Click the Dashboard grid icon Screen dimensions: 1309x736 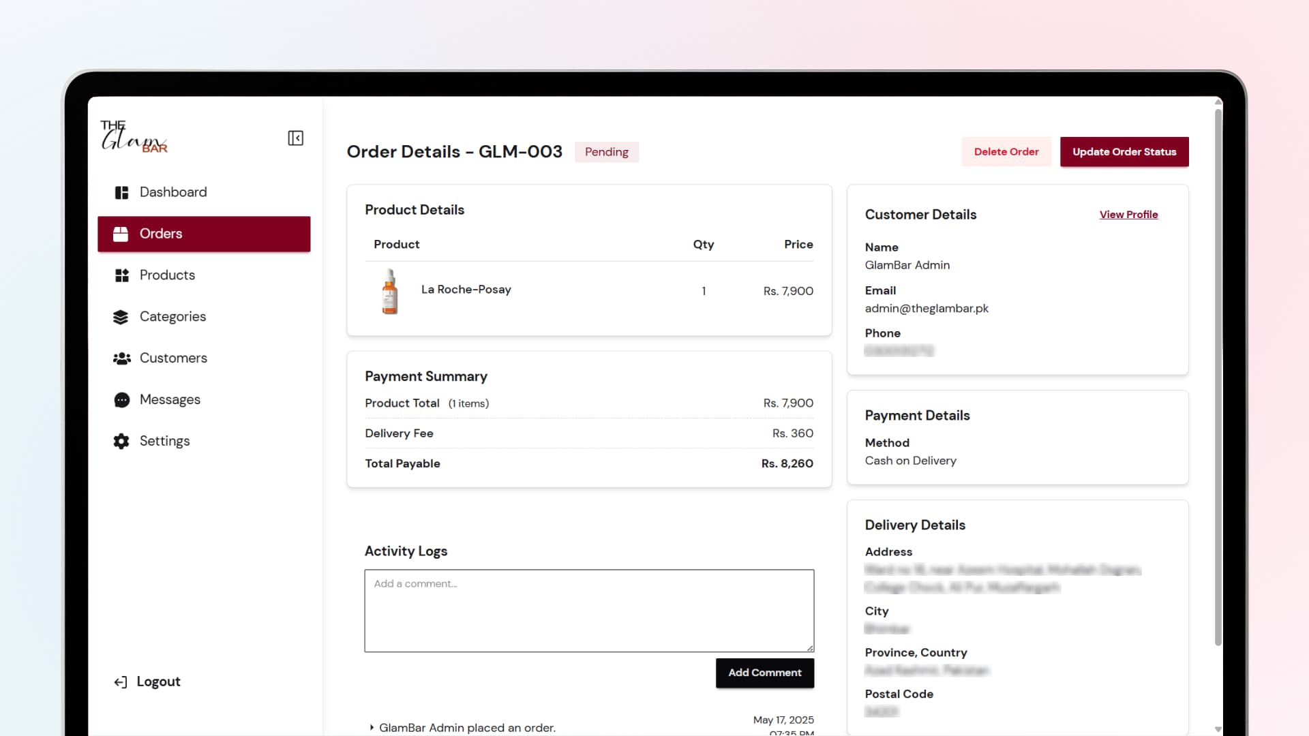click(x=121, y=193)
